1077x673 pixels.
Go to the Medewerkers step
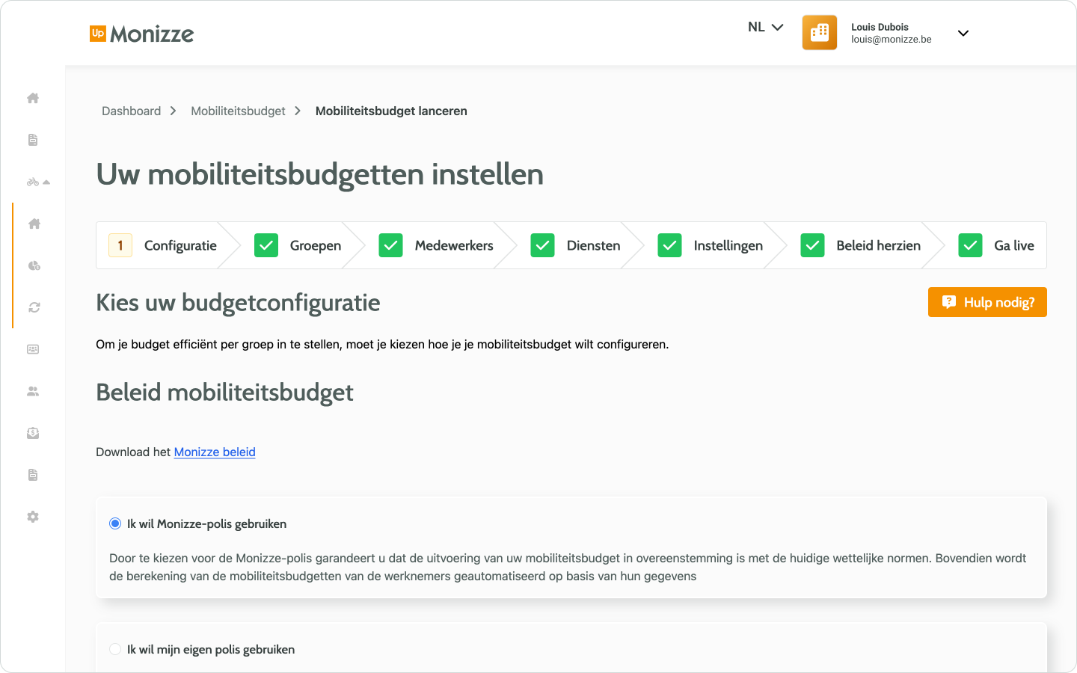453,245
